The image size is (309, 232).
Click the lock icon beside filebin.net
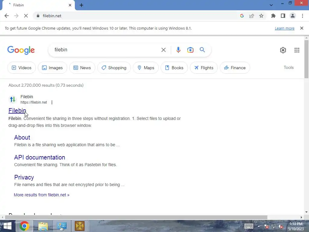point(38,16)
